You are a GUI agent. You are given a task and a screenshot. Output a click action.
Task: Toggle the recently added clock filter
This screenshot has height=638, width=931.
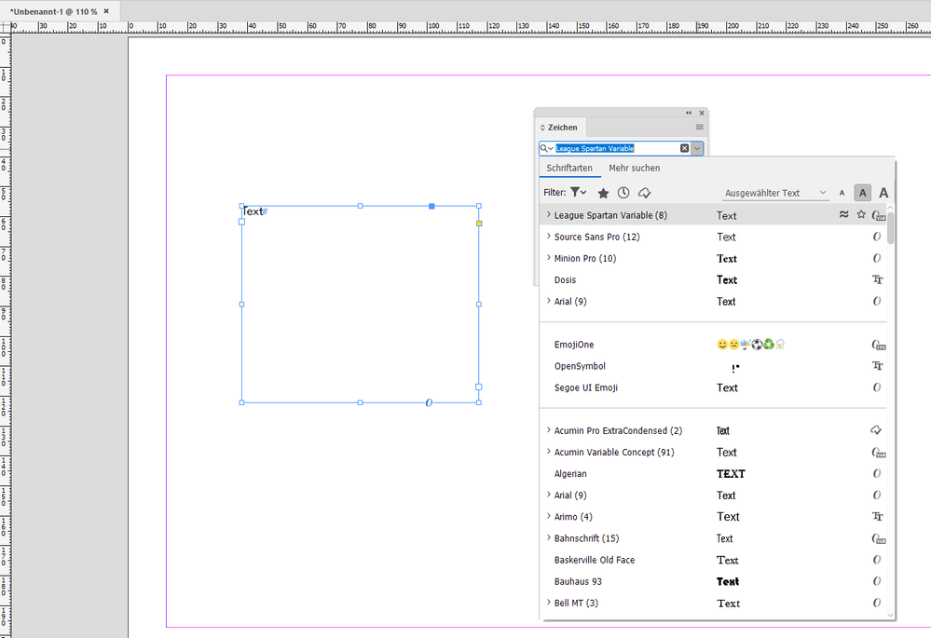tap(623, 193)
